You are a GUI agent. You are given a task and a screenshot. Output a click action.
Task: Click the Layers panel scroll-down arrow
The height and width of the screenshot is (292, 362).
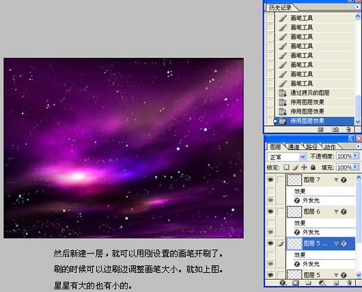(x=359, y=275)
